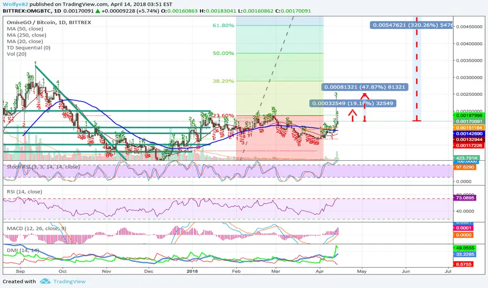Open the Wolfye82 author profile link

tap(15, 4)
